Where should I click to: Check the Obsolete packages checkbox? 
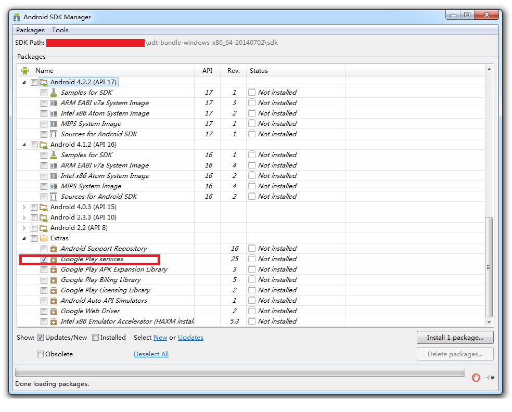click(x=40, y=354)
